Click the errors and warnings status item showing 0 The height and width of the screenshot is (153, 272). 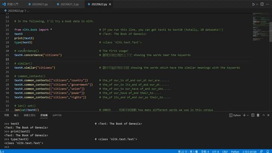coord(2,151)
